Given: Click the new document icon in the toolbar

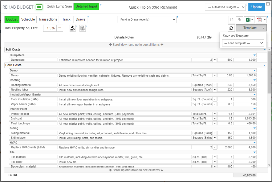Looking at the screenshot, I should click(x=232, y=20).
